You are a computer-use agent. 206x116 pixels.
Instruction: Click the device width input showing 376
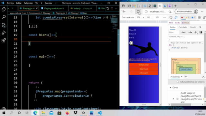pos(138,17)
